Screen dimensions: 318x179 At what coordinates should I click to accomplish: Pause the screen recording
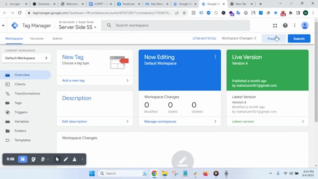[x=23, y=159]
